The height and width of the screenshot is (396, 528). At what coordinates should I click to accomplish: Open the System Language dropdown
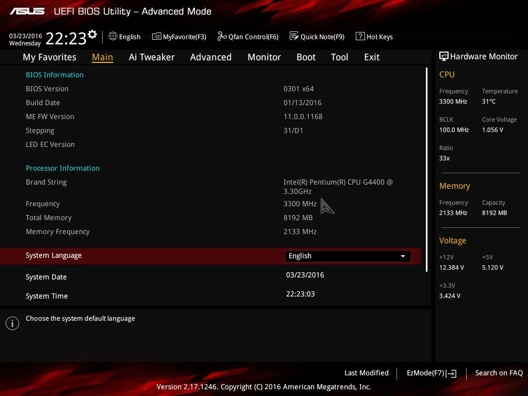(348, 256)
